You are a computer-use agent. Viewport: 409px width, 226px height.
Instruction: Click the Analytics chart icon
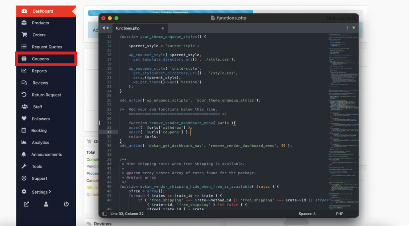[x=24, y=142]
